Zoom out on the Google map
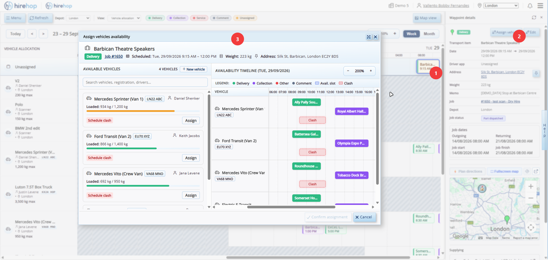 pyautogui.click(x=530, y=198)
